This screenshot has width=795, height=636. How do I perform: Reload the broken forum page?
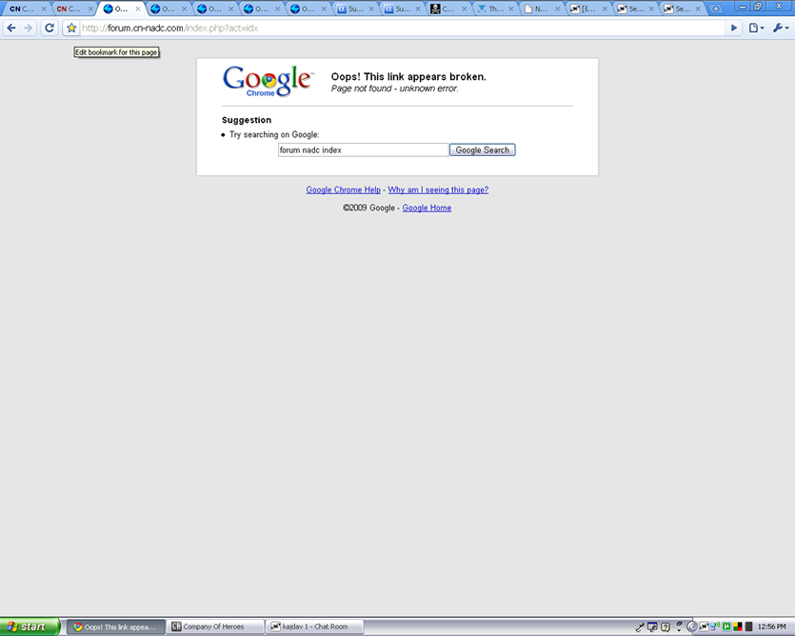tap(50, 28)
